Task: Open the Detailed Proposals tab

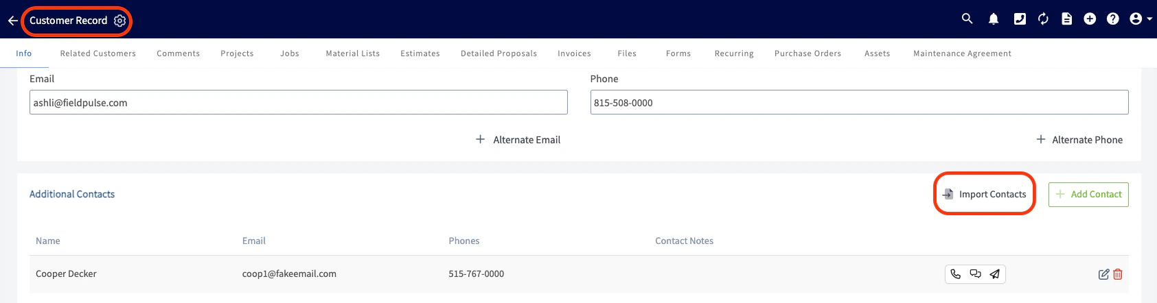Action: [x=499, y=53]
